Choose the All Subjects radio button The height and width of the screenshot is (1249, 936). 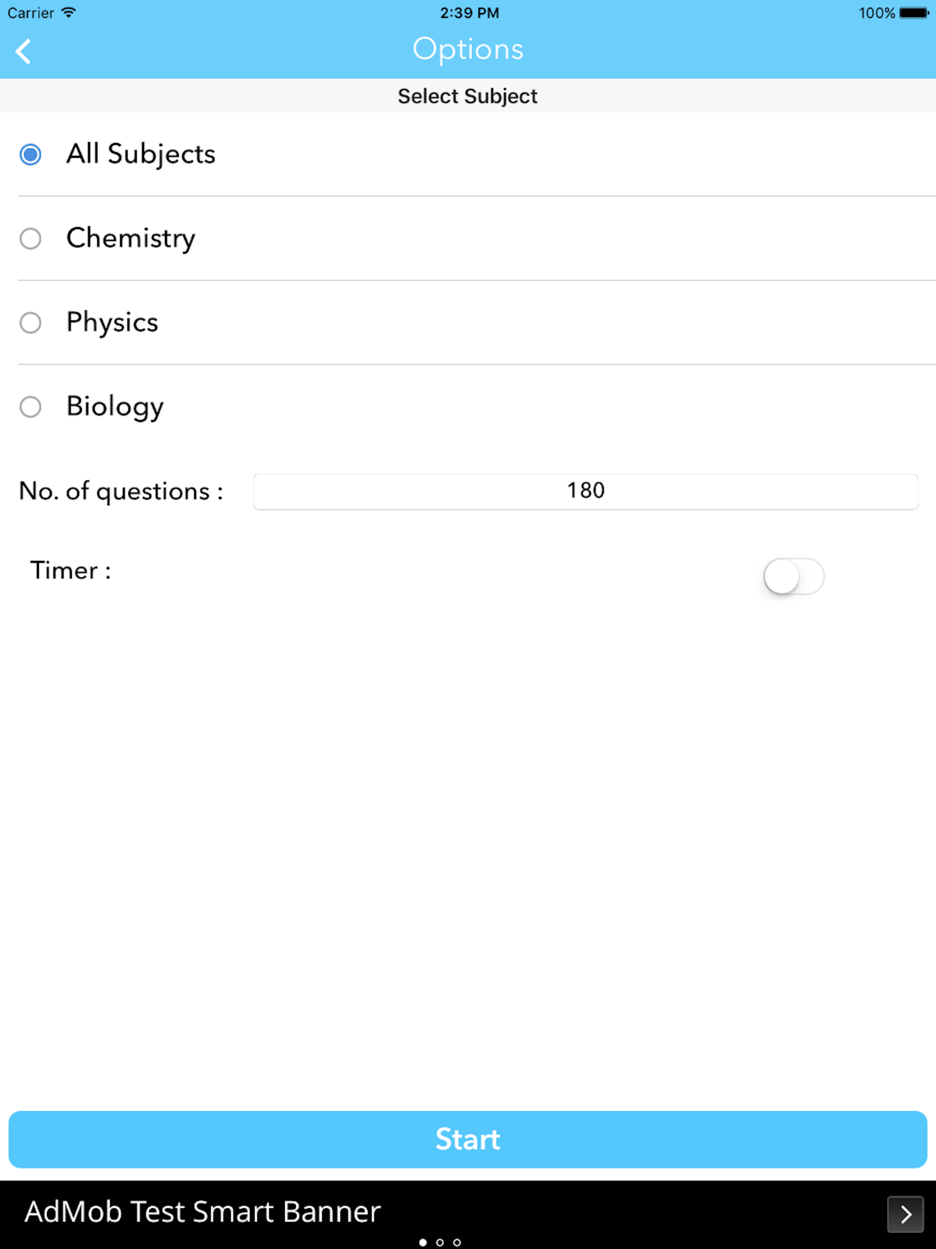(x=31, y=154)
